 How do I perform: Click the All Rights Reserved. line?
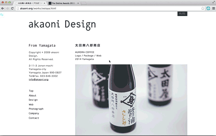[x=41, y=59]
